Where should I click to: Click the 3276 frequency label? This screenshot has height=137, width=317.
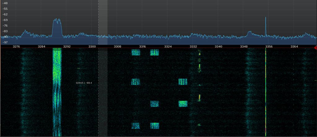16,46
